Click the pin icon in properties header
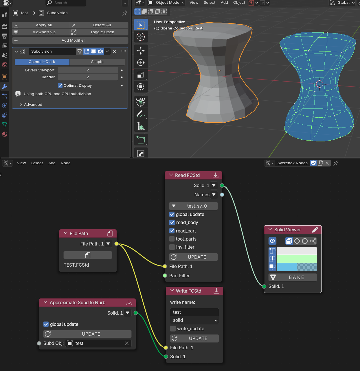360x371 pixels. coord(125,13)
